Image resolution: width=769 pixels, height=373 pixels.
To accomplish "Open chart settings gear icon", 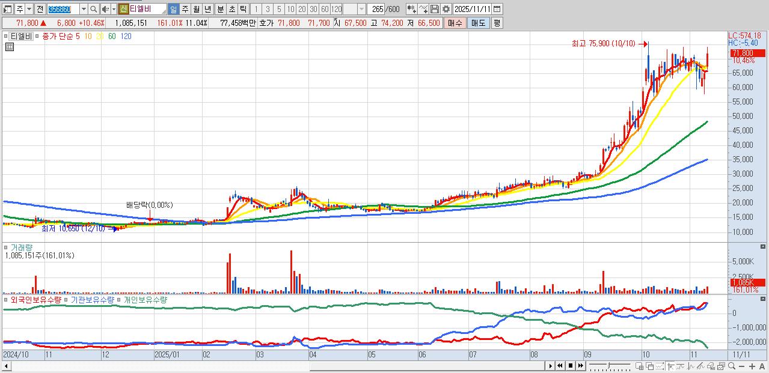I will [x=446, y=9].
